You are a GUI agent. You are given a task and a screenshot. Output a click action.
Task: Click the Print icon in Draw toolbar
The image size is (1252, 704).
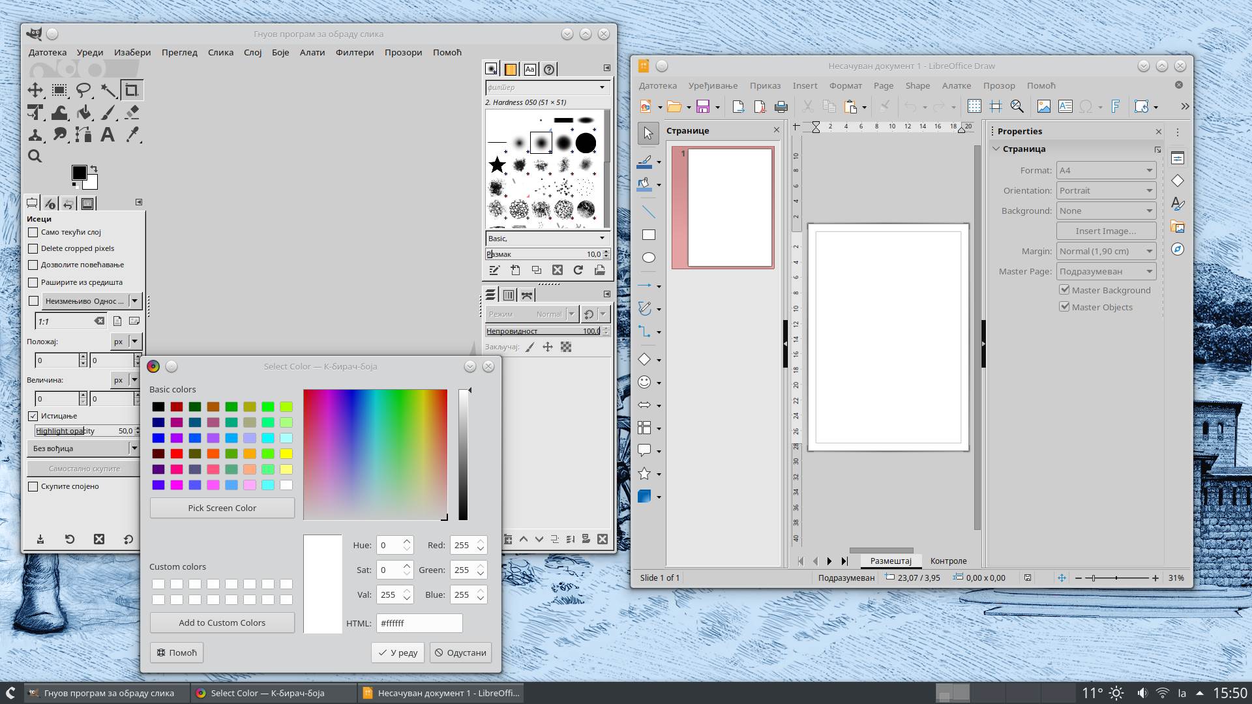coord(781,107)
